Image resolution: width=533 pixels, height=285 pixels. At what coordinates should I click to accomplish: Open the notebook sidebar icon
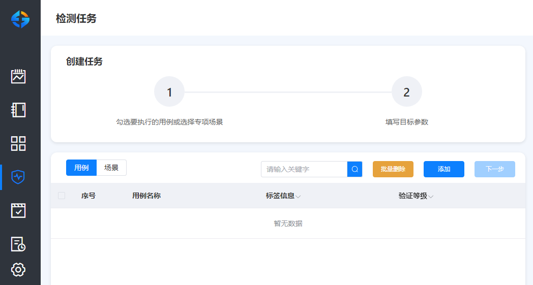pyautogui.click(x=18, y=110)
